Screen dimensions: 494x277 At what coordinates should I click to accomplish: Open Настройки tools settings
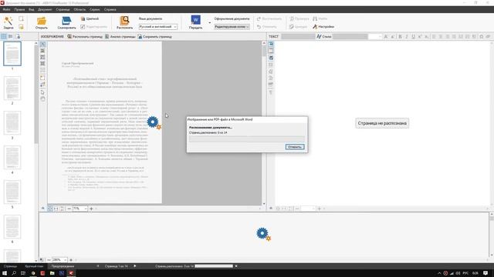(323, 27)
